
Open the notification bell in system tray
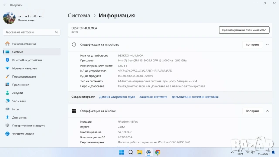point(273,152)
